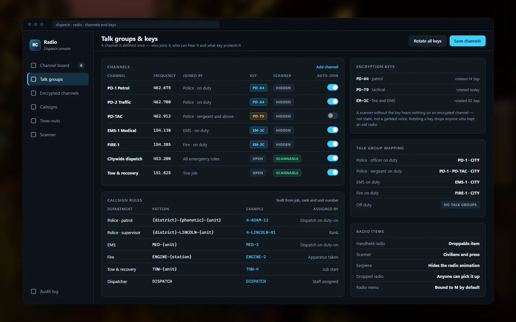The height and width of the screenshot is (322, 516).
Task: Click the Channel board sidebar icon
Action: click(34, 65)
